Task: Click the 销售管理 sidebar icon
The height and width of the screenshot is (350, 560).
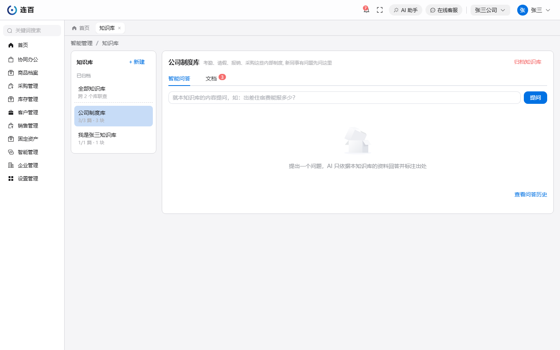Action: [11, 126]
